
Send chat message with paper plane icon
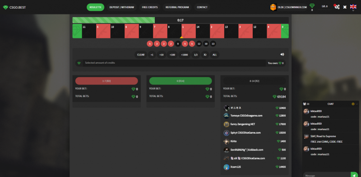(x=354, y=175)
